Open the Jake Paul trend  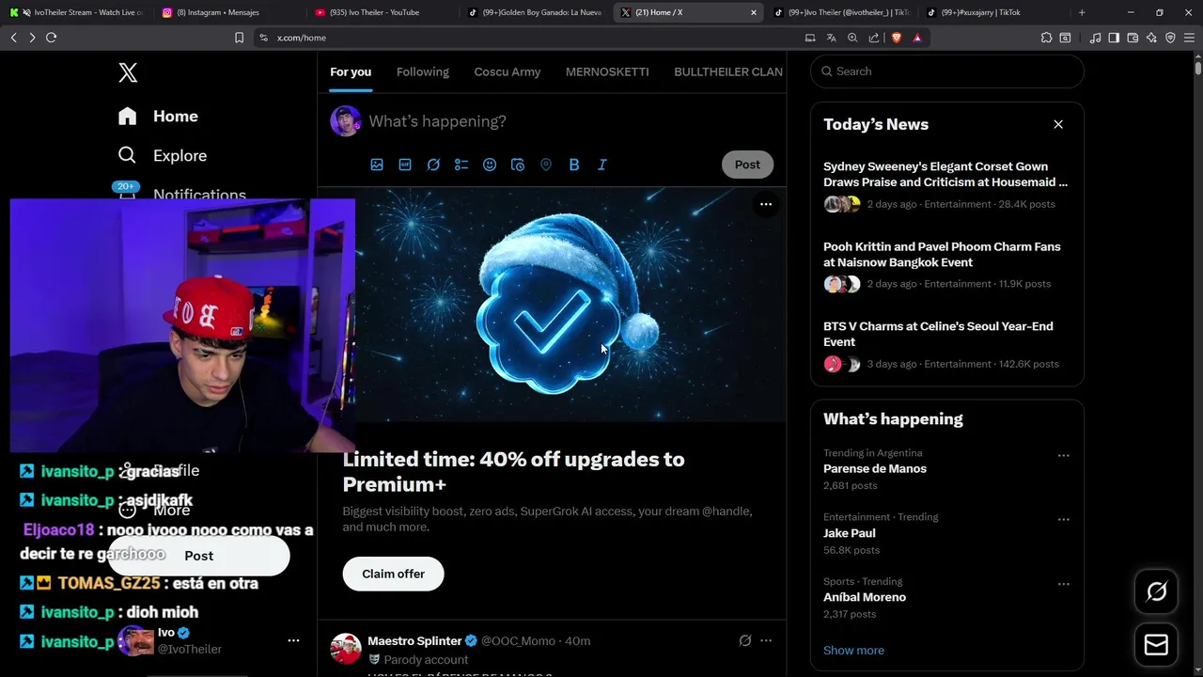click(850, 532)
